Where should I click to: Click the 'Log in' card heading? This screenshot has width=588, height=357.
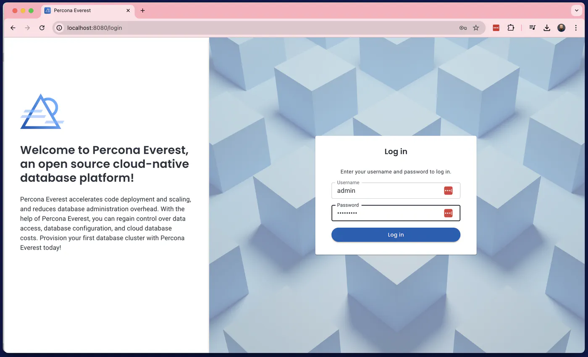click(x=396, y=152)
